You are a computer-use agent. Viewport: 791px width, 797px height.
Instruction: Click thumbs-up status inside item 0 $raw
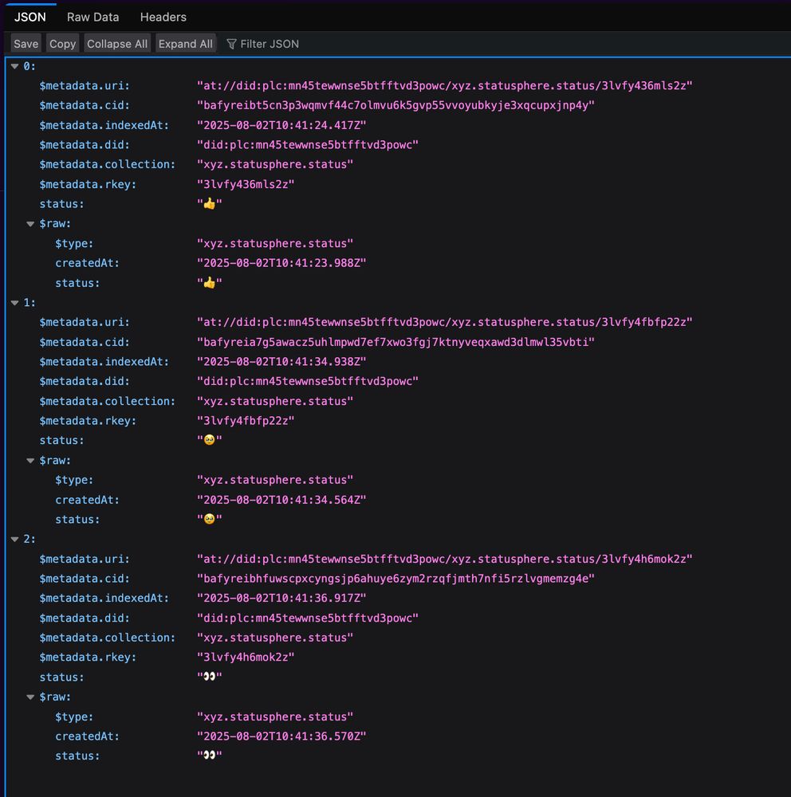tap(210, 283)
